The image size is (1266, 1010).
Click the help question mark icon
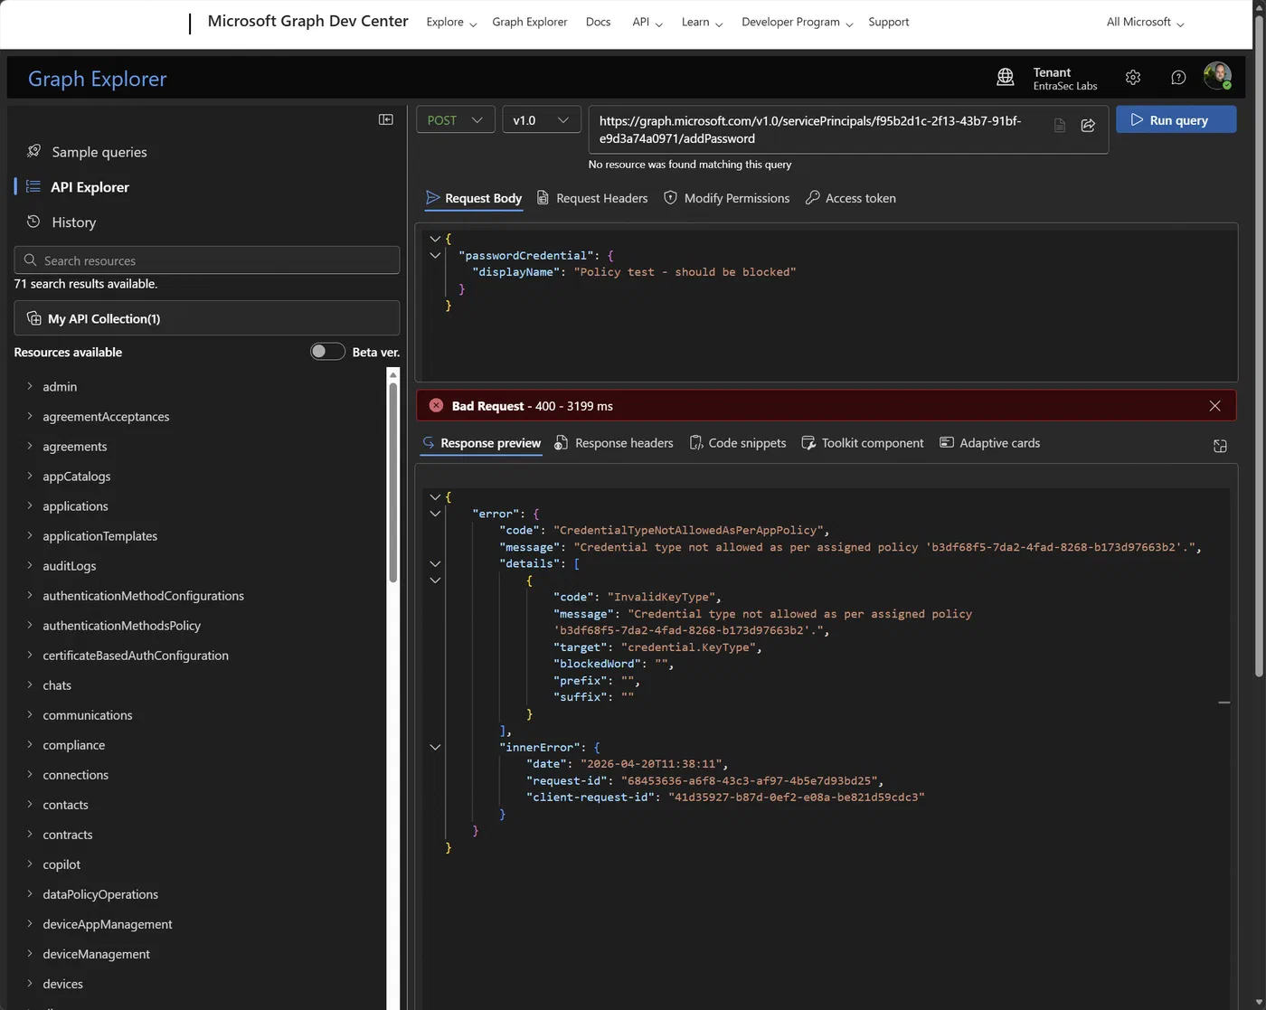1178,78
